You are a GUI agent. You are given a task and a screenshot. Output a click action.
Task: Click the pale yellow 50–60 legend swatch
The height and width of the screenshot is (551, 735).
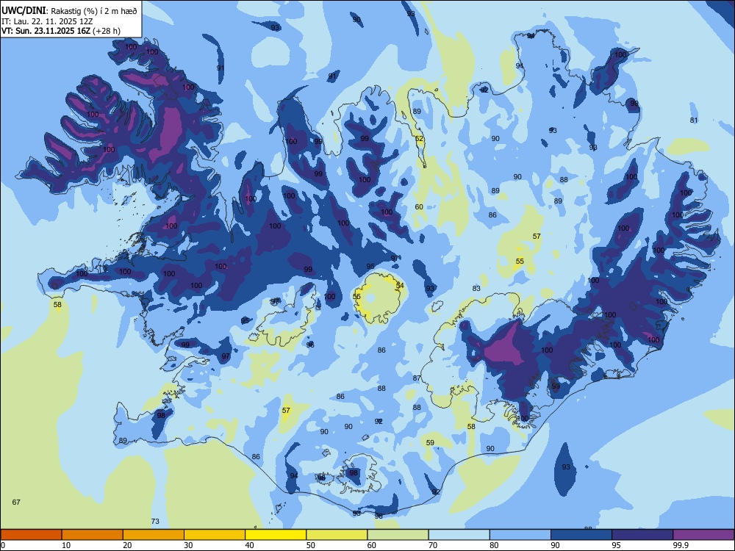337,535
